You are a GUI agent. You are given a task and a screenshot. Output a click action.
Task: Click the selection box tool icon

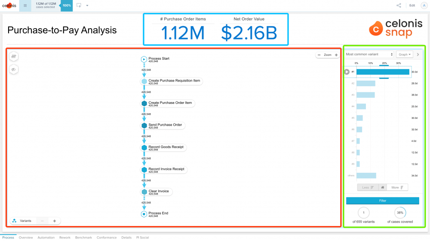(x=79, y=6)
